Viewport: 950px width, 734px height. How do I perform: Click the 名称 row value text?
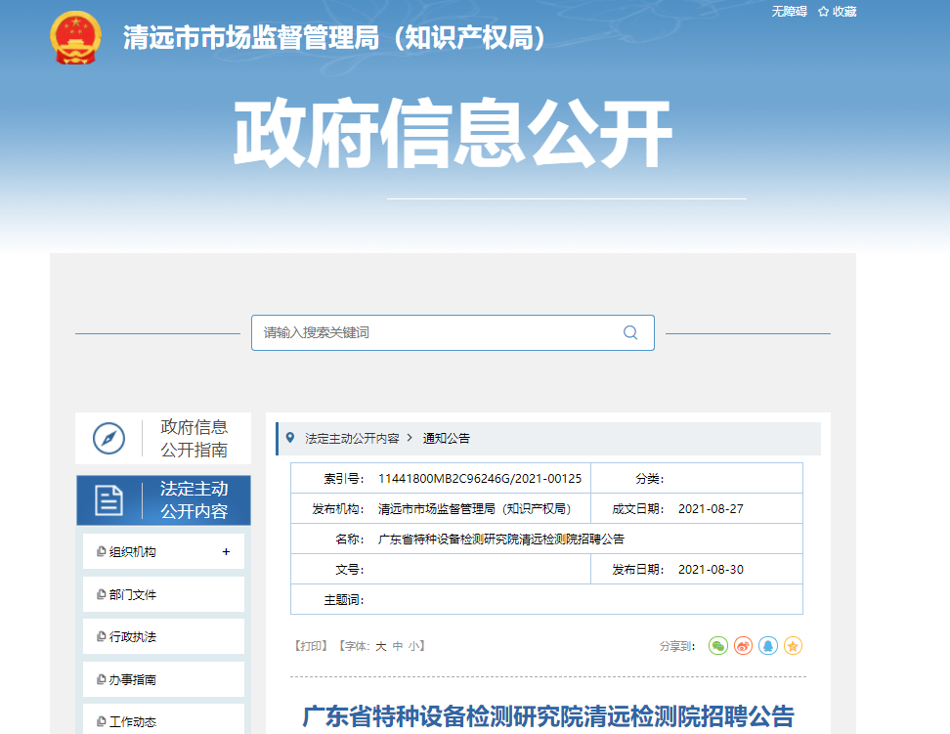click(x=501, y=539)
